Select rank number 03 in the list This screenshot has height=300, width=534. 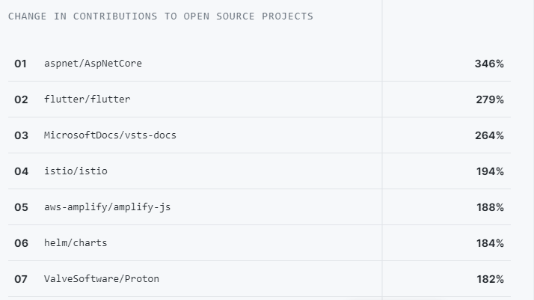[21, 135]
